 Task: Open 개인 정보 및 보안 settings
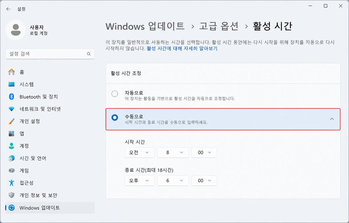tap(50, 195)
